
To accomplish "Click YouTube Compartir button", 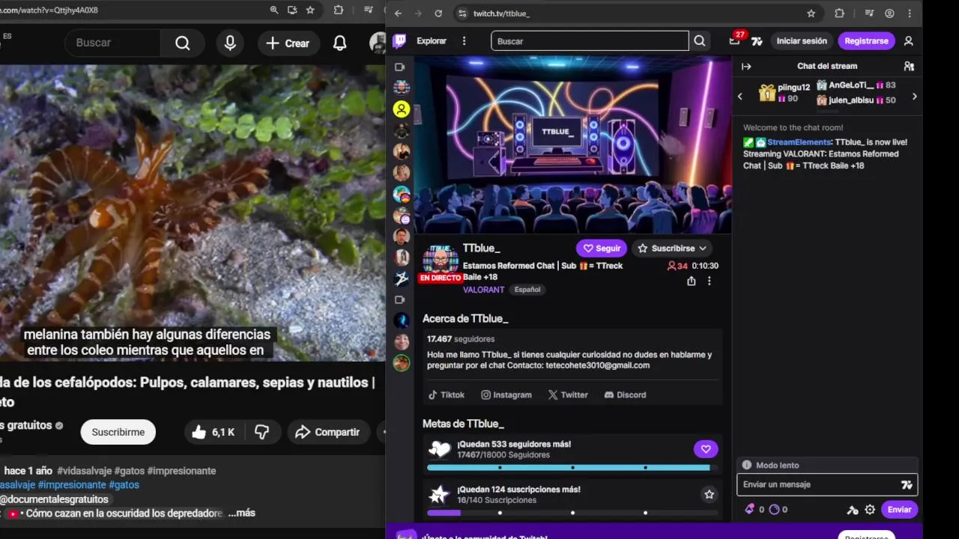I will 327,432.
